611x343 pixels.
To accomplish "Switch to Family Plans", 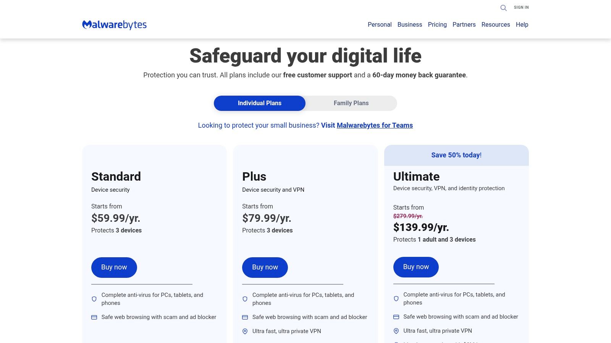I will click(351, 103).
